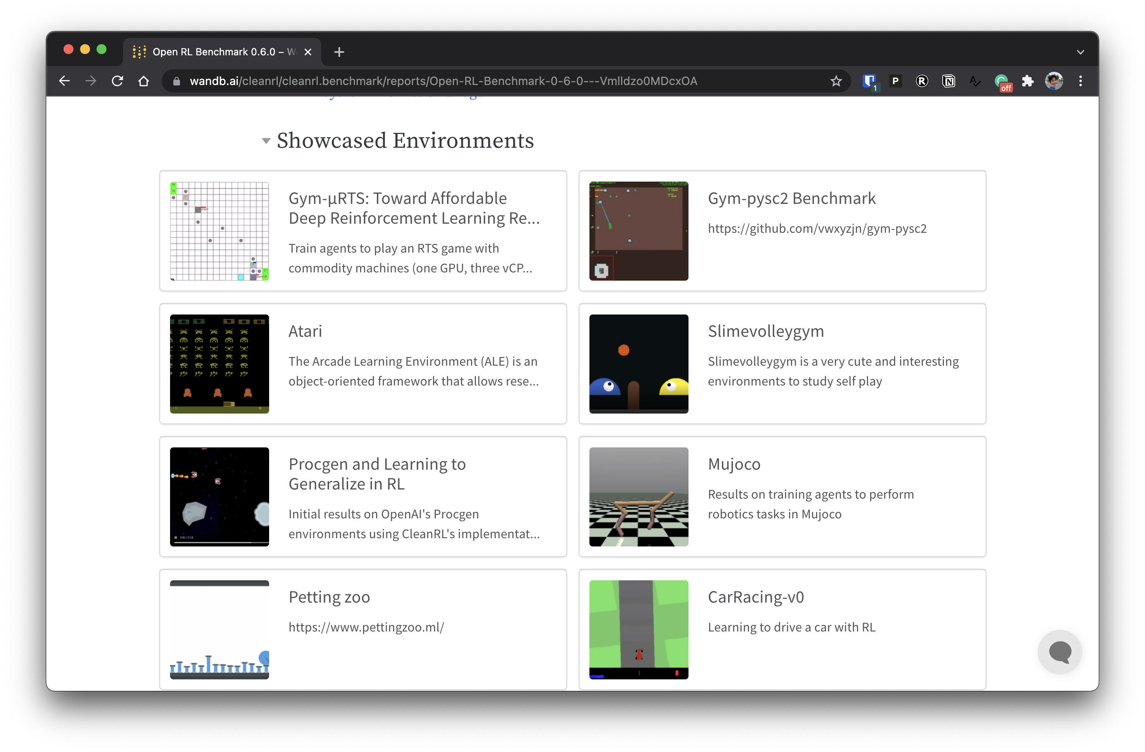The width and height of the screenshot is (1145, 752).
Task: Click the Atari Space Invaders thumbnail
Action: point(219,364)
